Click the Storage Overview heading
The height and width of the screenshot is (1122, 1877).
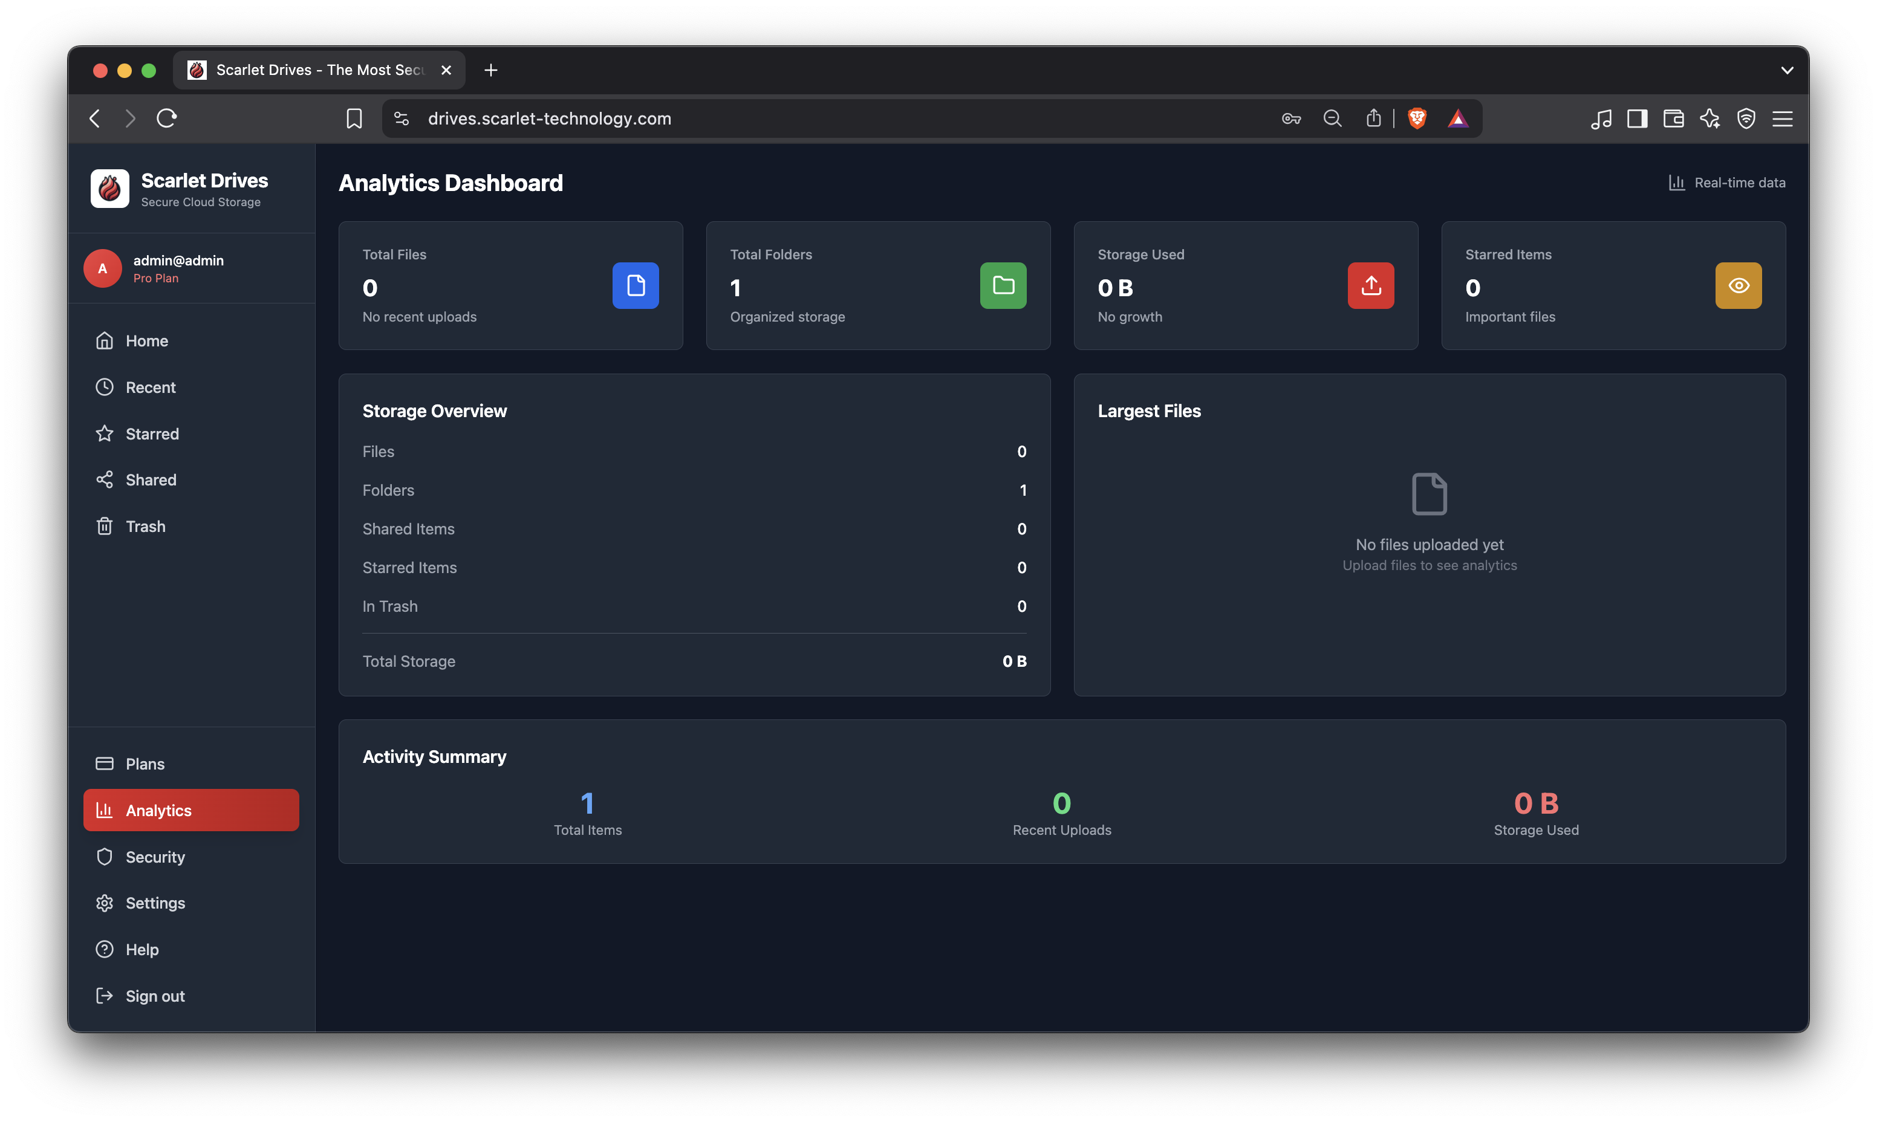pyautogui.click(x=435, y=411)
